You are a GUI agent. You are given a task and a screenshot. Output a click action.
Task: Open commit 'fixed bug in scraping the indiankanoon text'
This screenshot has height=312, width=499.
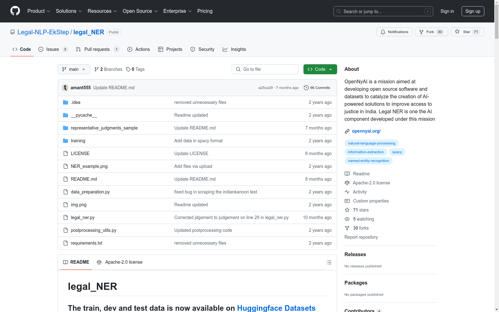tap(216, 192)
